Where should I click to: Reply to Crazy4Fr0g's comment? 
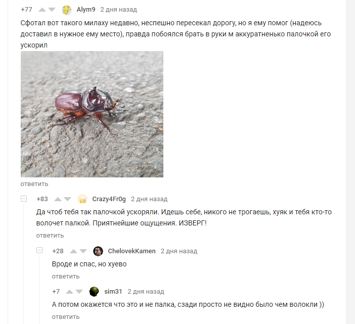pyautogui.click(x=50, y=236)
